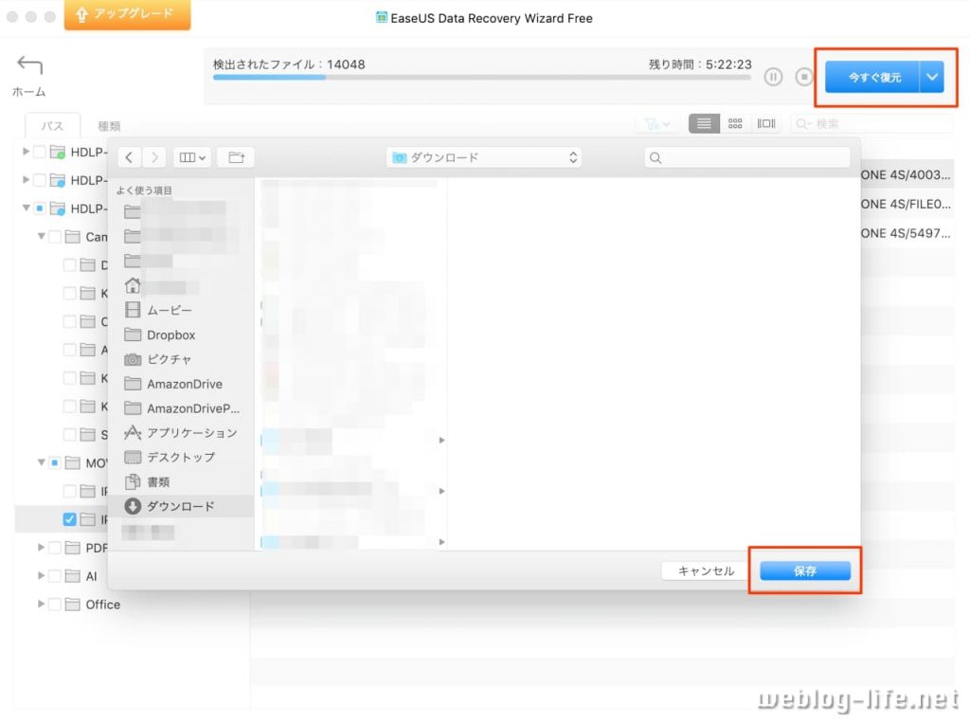The height and width of the screenshot is (723, 970).
Task: Toggle checkbox of third HDLP- drive
Action: click(39, 208)
